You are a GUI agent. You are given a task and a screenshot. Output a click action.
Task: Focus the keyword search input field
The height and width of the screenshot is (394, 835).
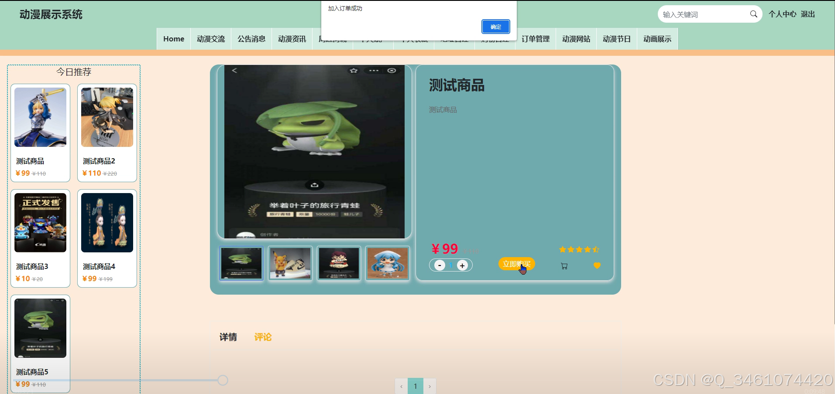703,14
